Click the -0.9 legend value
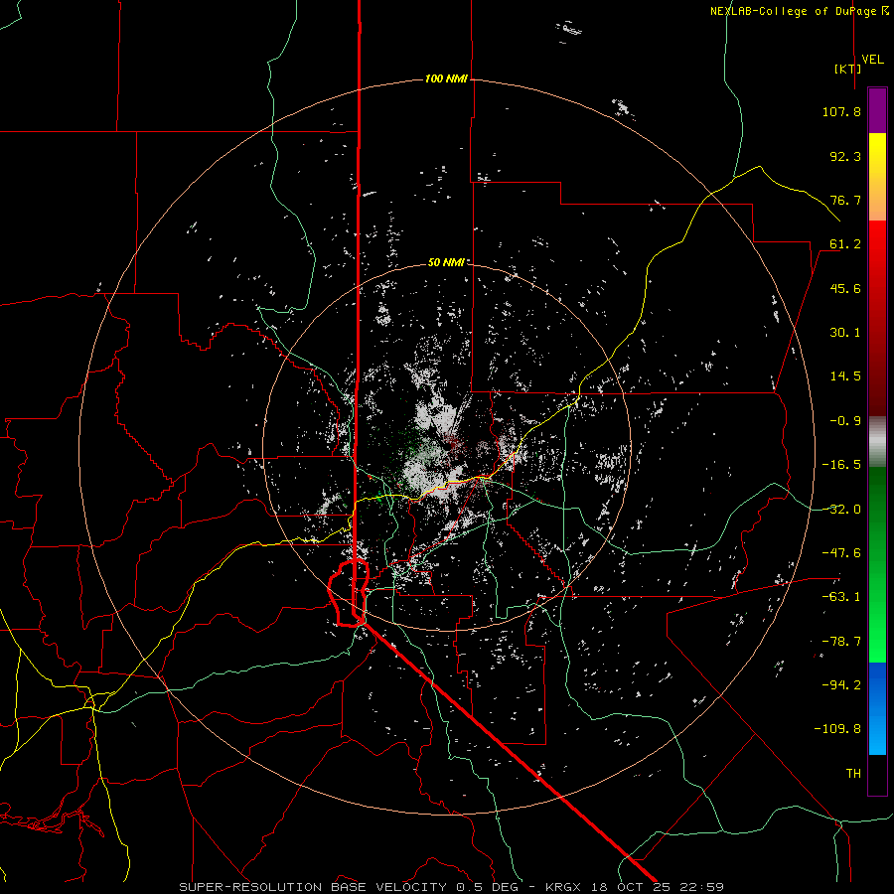The width and height of the screenshot is (894, 894). 845,421
